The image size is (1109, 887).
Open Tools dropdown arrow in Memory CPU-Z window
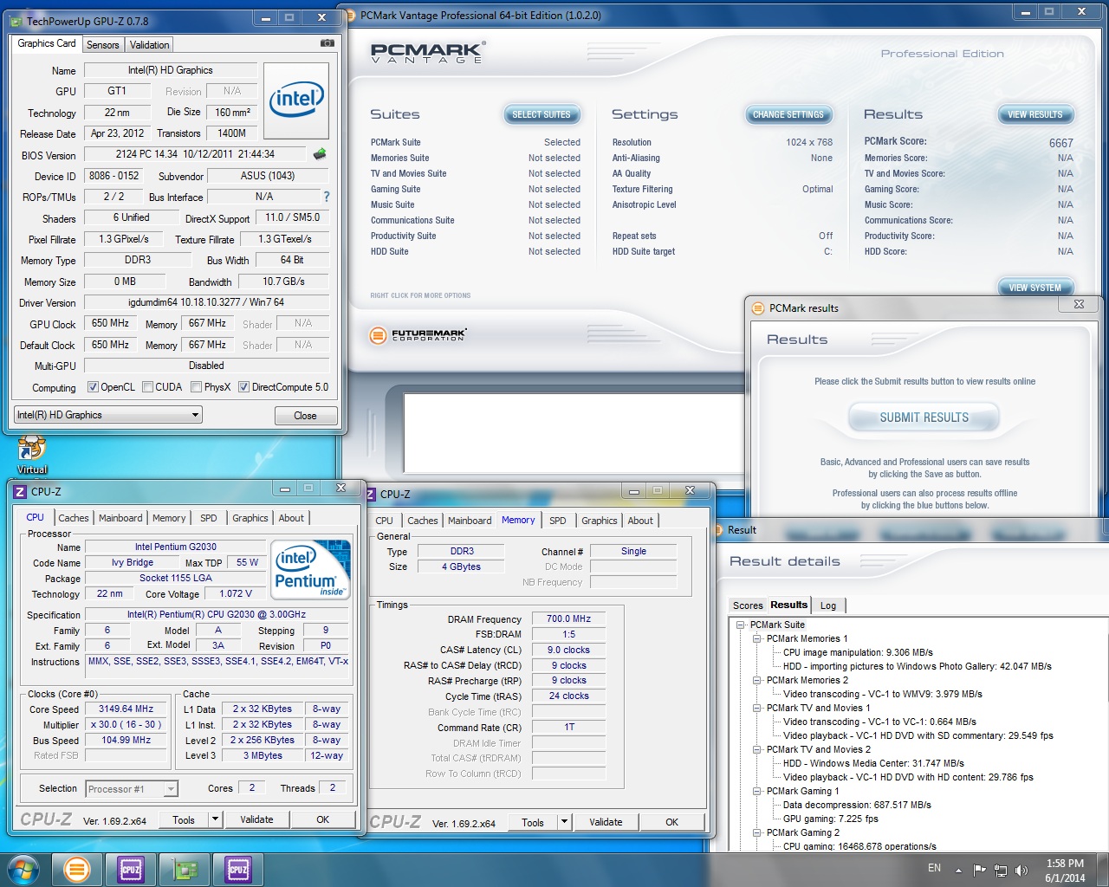click(x=564, y=822)
